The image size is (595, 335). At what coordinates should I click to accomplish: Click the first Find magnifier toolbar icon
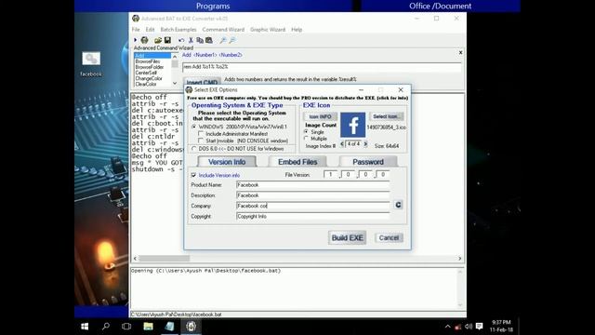(x=223, y=40)
